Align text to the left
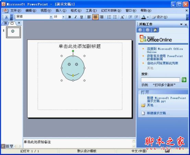 [89, 17]
